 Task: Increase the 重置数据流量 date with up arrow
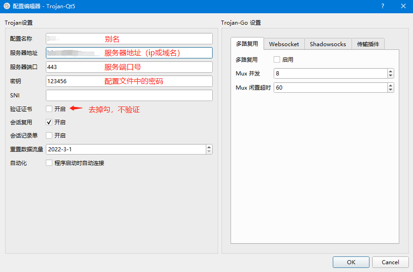click(209, 147)
